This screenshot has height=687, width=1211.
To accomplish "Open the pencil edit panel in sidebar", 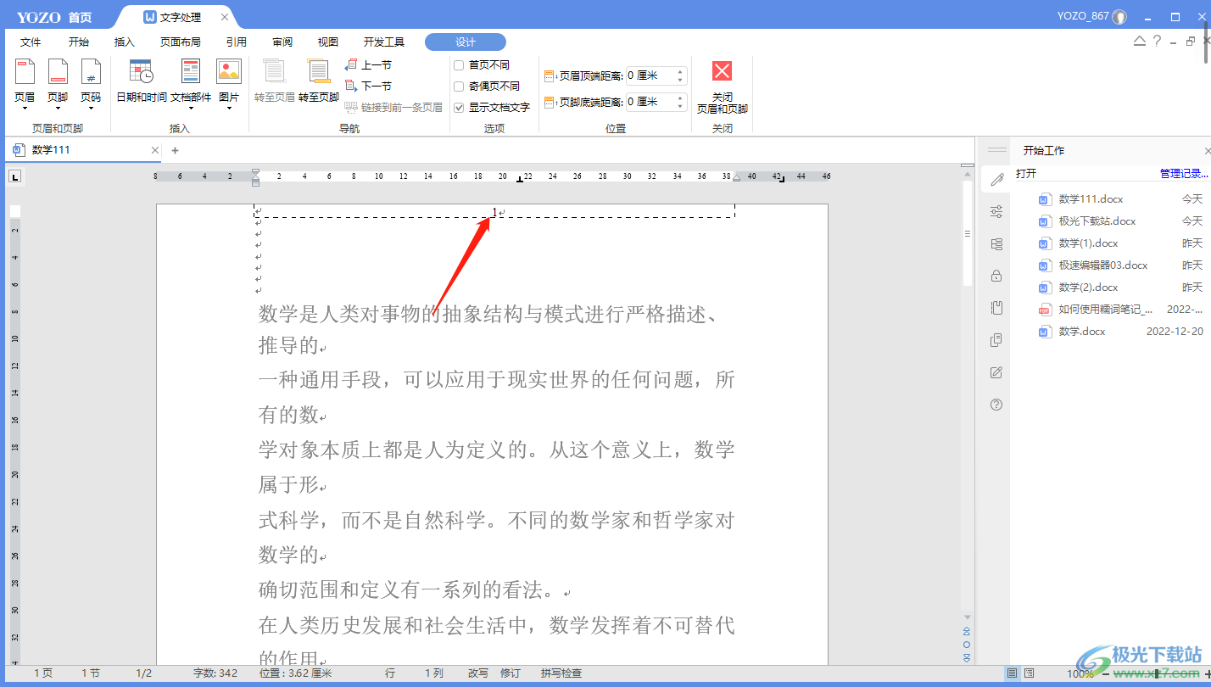I will click(x=996, y=179).
